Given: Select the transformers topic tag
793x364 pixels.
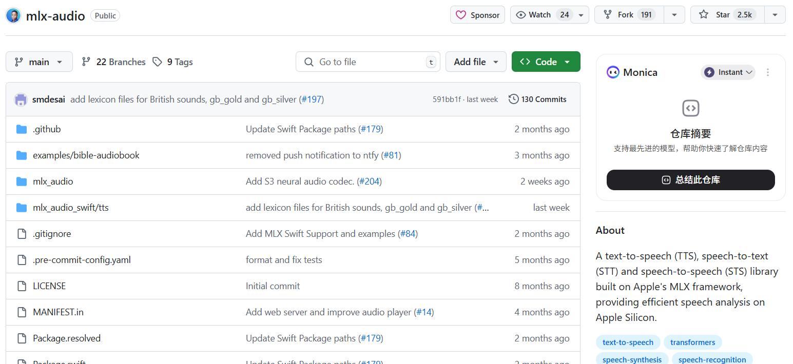Looking at the screenshot, I should (x=692, y=342).
